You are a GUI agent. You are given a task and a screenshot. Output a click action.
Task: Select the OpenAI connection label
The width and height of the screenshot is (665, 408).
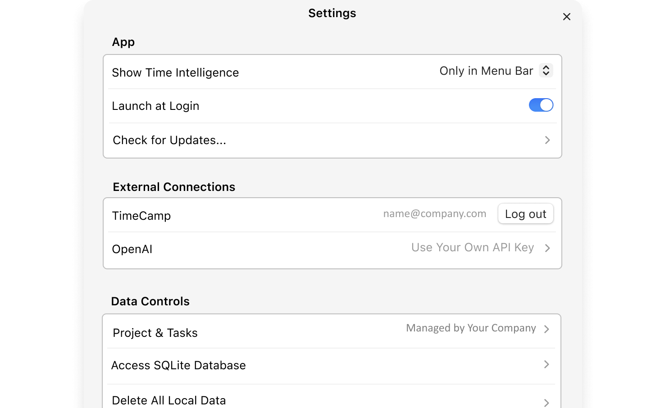tap(132, 249)
